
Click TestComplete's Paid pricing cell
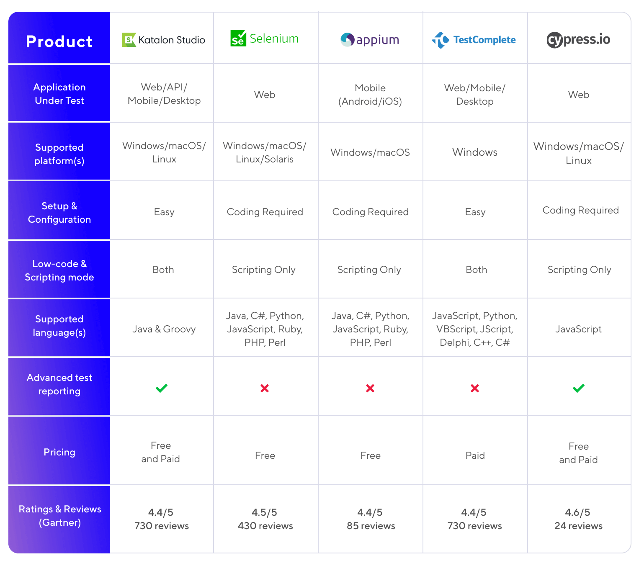[x=475, y=455]
